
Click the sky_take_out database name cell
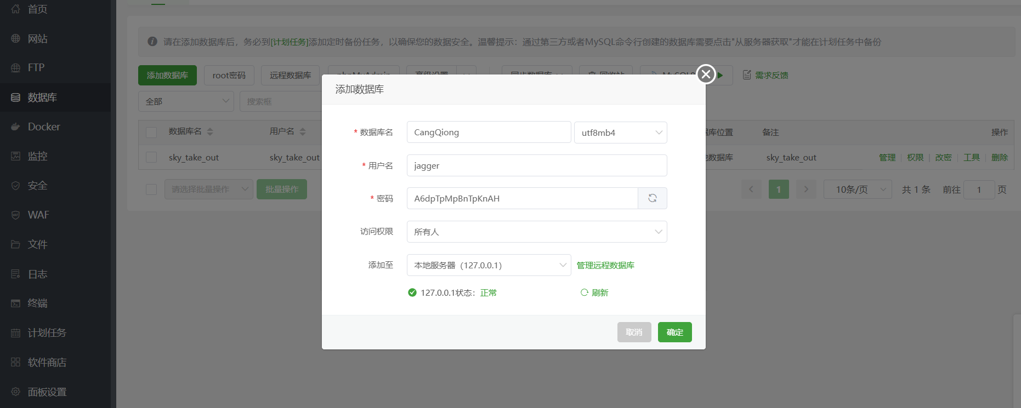pyautogui.click(x=194, y=157)
